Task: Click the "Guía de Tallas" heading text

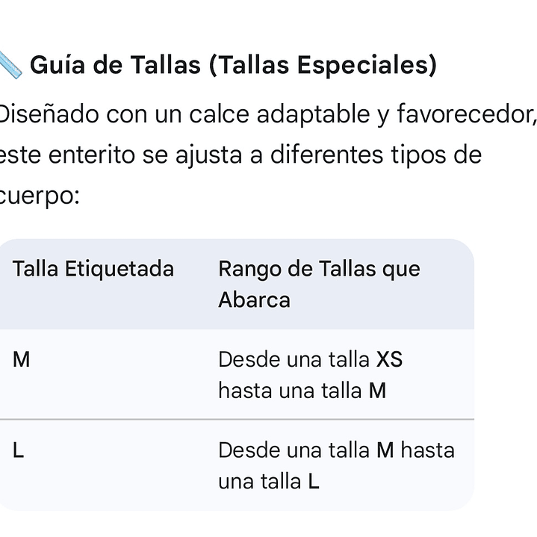Action: click(116, 66)
